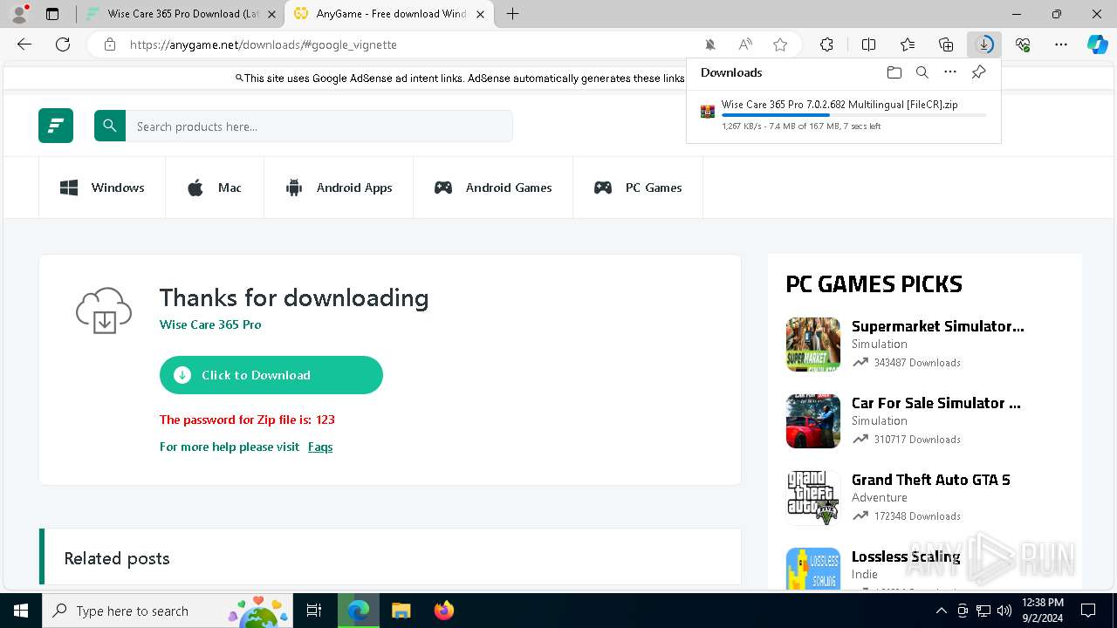Click Windows taskbar search box
The height and width of the screenshot is (628, 1117).
tap(167, 611)
